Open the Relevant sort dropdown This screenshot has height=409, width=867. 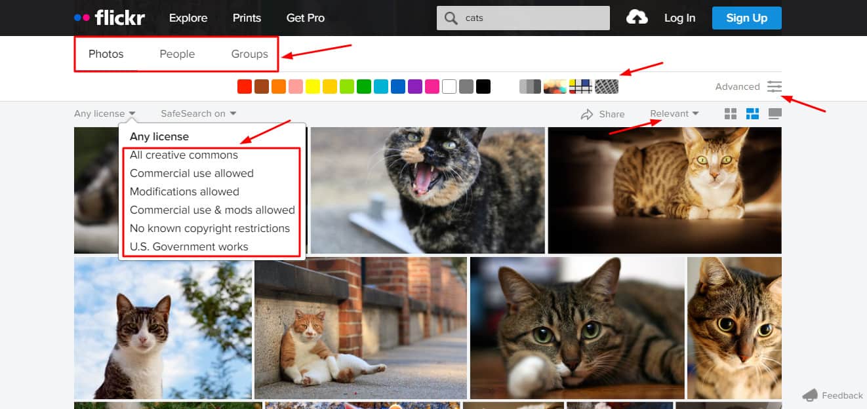pyautogui.click(x=674, y=113)
